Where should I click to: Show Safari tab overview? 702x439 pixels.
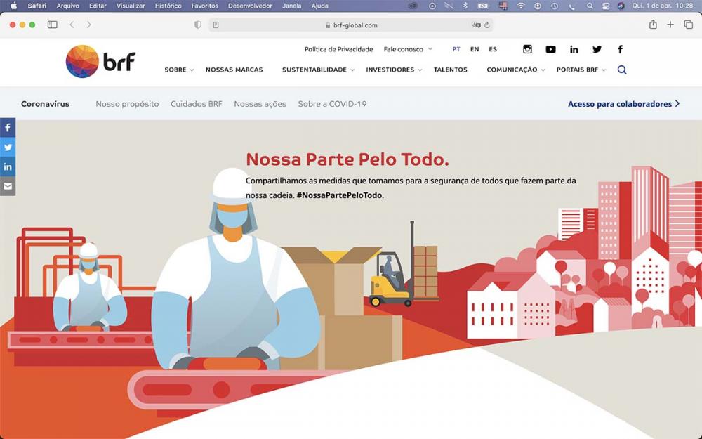(688, 25)
